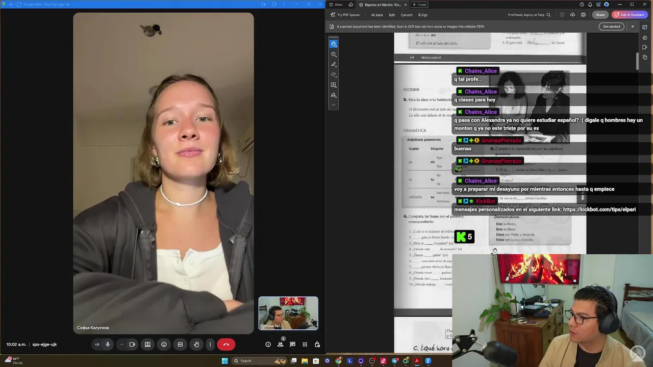Viewport: 653px width, 367px height.
Task: Open Adobe Acrobat taskbar icon
Action: [x=417, y=361]
